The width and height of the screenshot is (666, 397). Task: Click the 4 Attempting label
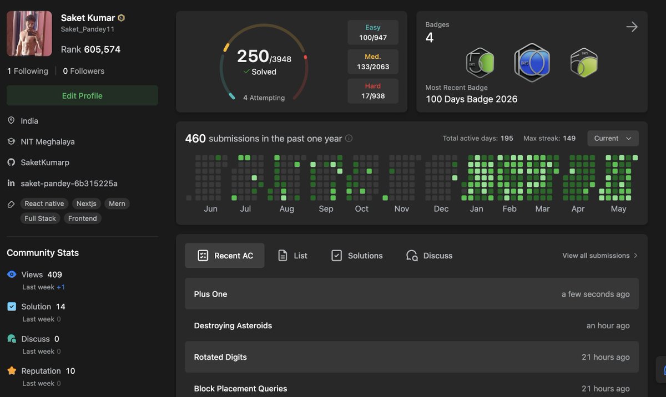coord(264,98)
